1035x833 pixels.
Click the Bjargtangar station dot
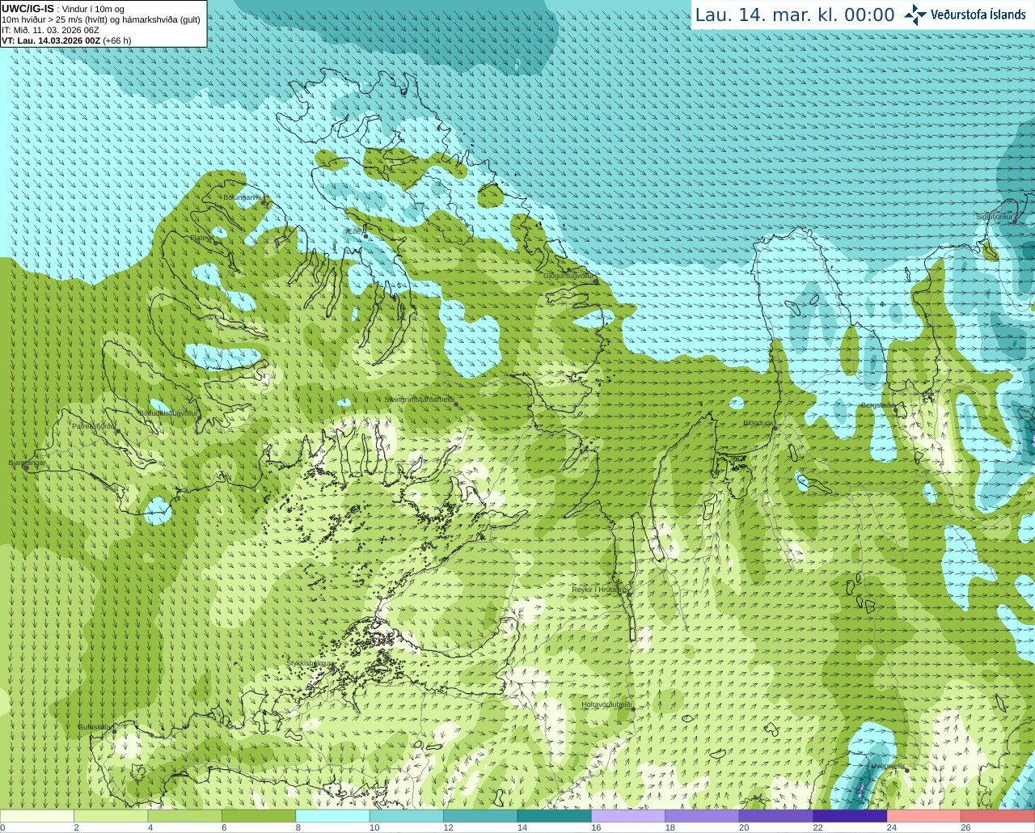(26, 468)
